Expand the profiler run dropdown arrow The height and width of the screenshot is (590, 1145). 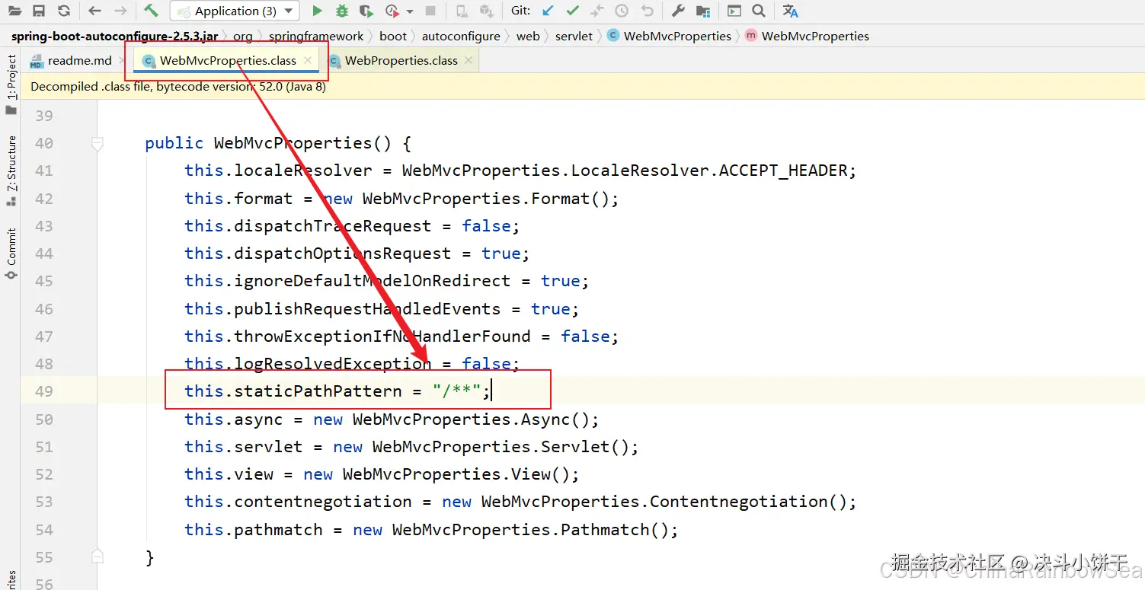tap(410, 11)
